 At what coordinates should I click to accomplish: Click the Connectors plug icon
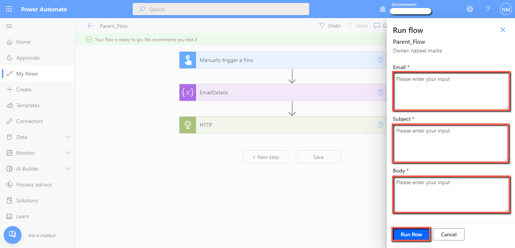(x=10, y=121)
